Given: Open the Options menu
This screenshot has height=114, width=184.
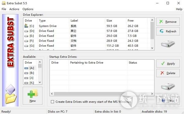Looking at the screenshot, I should coord(28,9).
